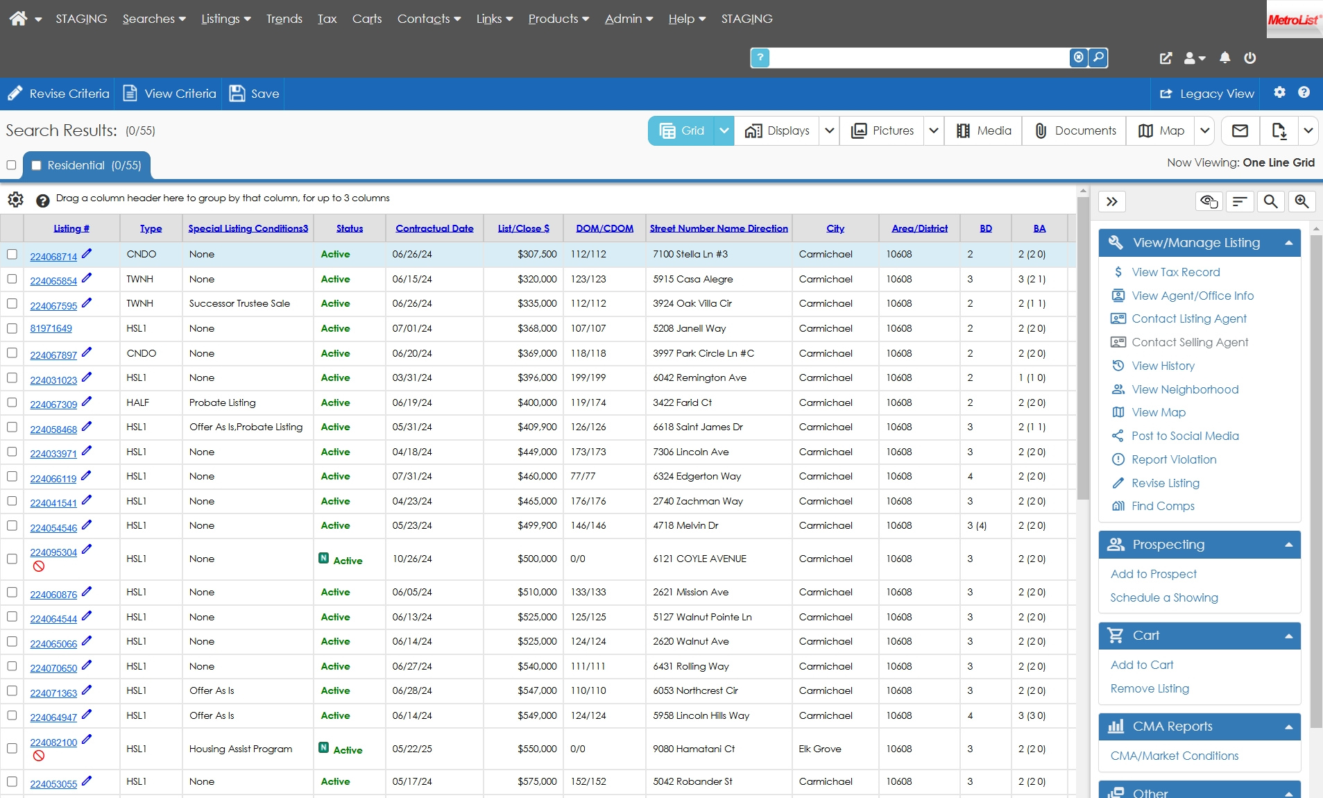The width and height of the screenshot is (1323, 798).
Task: Open the notifications bell
Action: pos(1225,58)
